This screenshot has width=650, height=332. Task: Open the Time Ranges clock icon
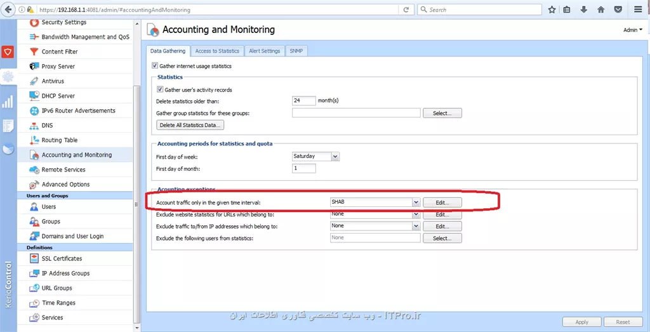(34, 303)
